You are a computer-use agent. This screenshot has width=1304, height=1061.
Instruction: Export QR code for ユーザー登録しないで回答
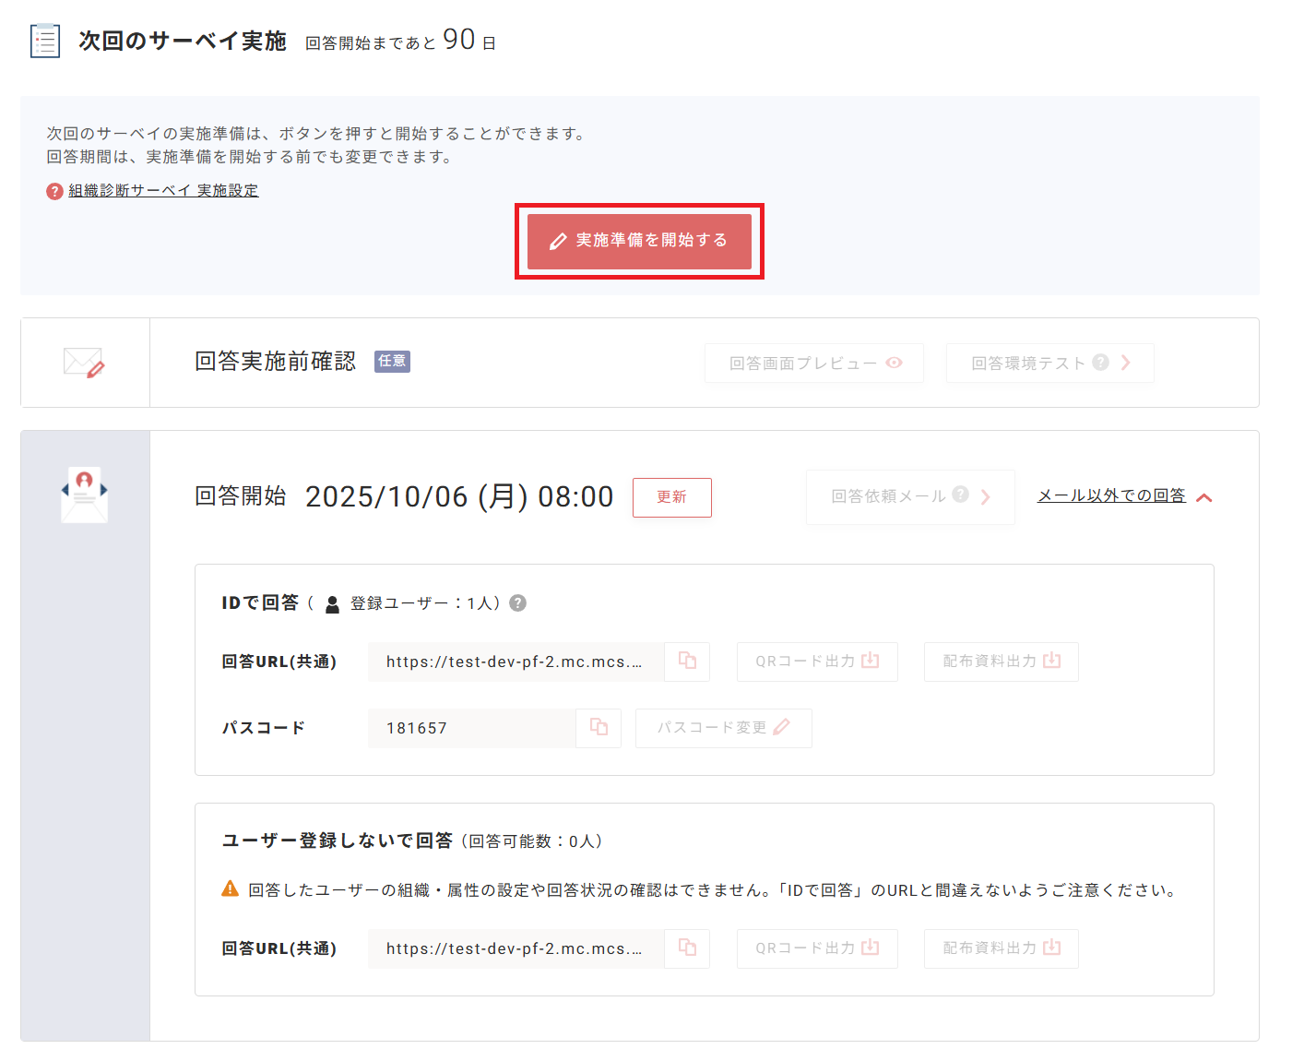(816, 948)
